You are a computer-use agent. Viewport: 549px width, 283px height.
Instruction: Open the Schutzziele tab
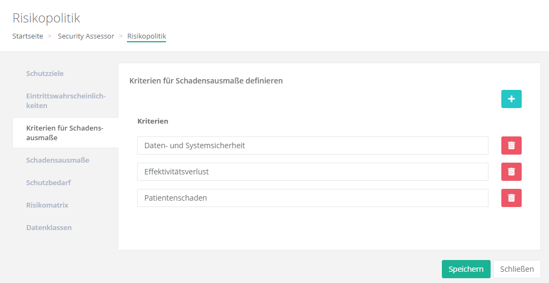[49, 73]
